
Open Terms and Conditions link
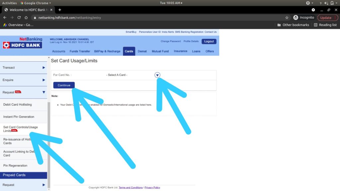click(x=130, y=188)
